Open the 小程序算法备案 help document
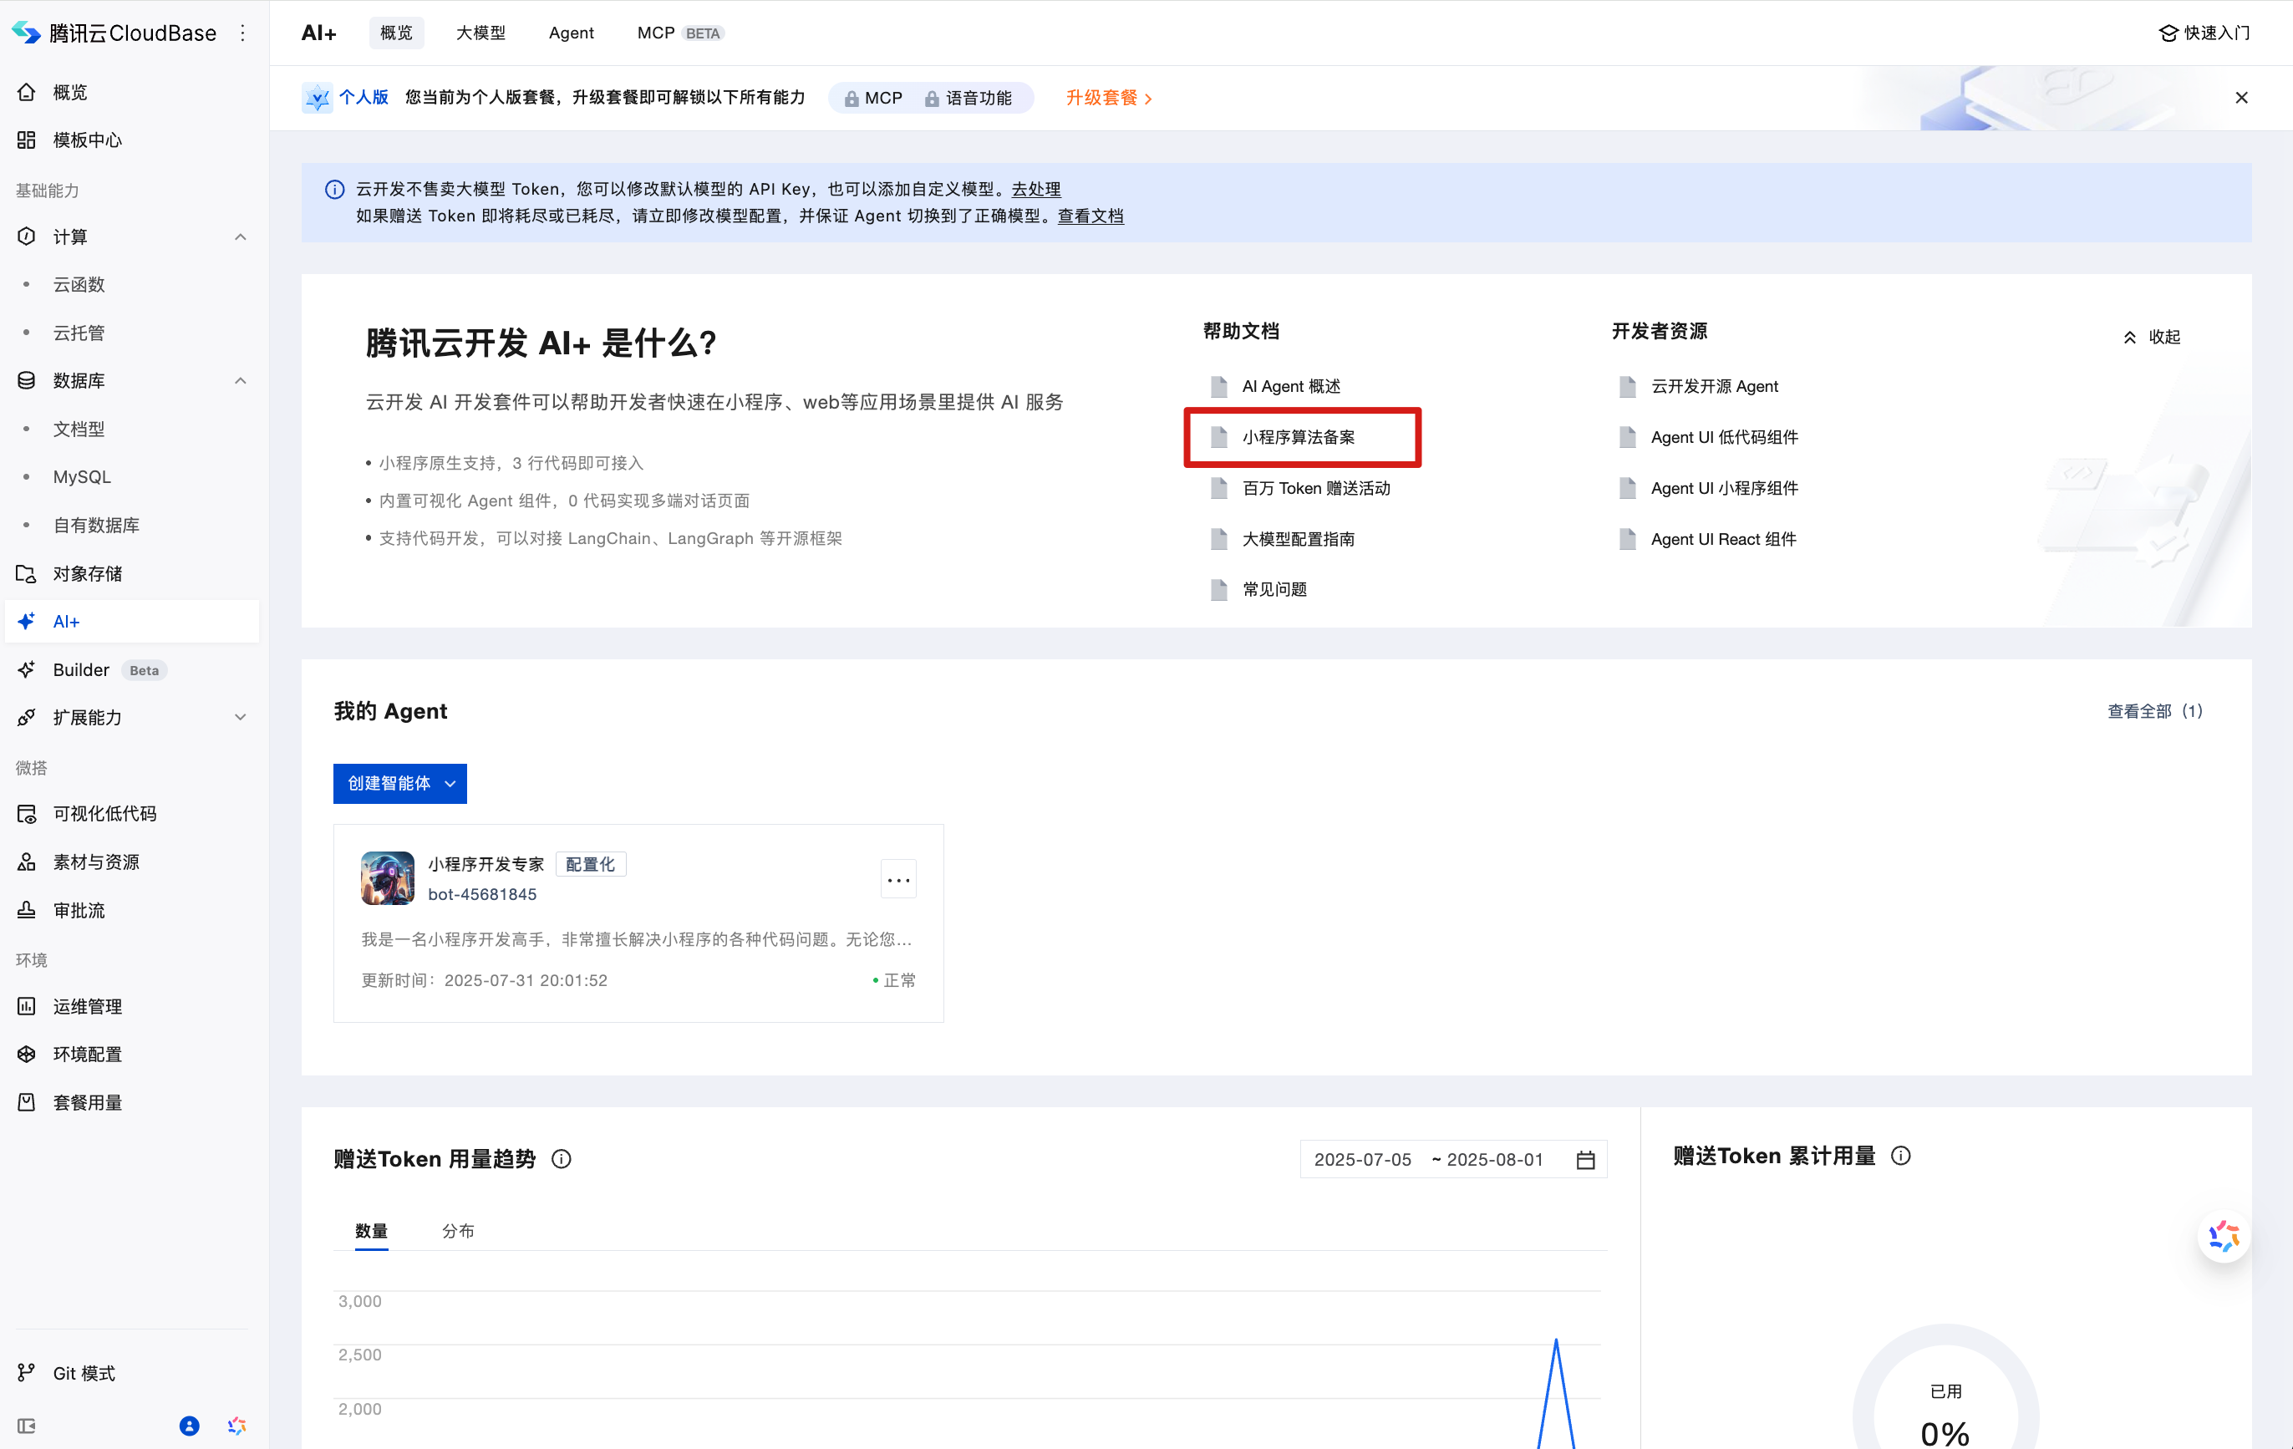Image resolution: width=2293 pixels, height=1449 pixels. coord(1298,437)
